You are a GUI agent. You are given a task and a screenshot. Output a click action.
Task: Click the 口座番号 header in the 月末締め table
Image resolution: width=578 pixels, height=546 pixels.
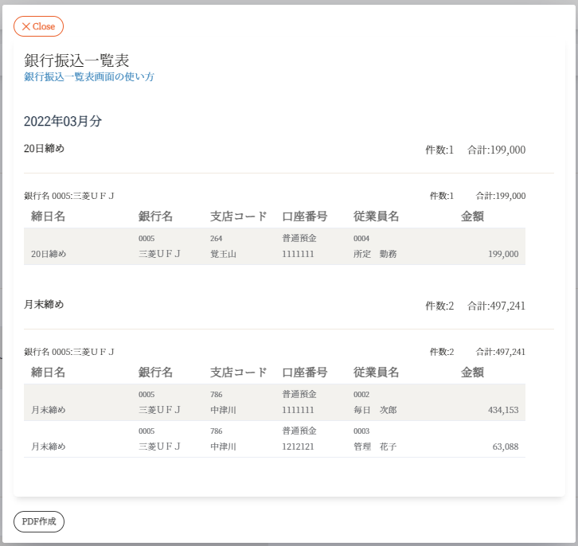[x=305, y=372]
